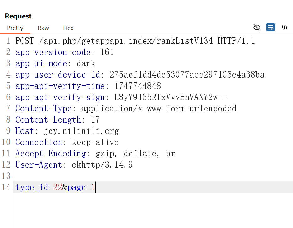Hide request content using the eye-slash icon

point(257,27)
